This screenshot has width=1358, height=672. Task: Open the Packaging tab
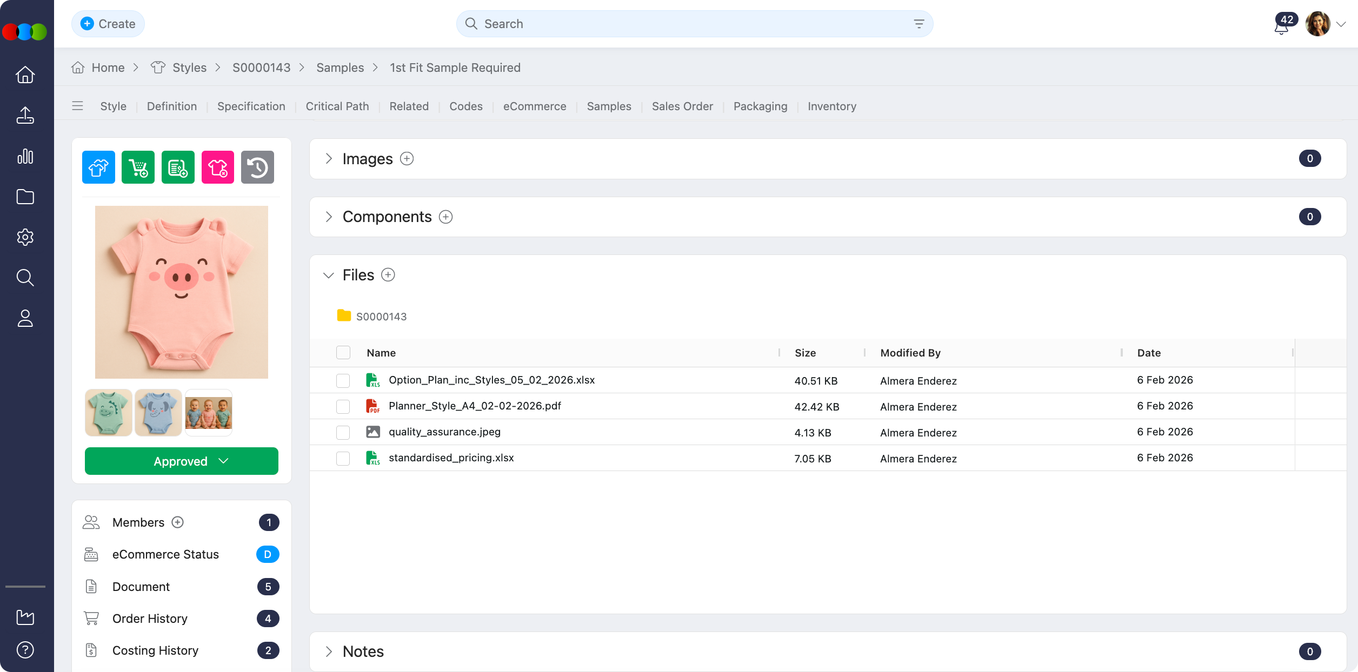click(760, 106)
